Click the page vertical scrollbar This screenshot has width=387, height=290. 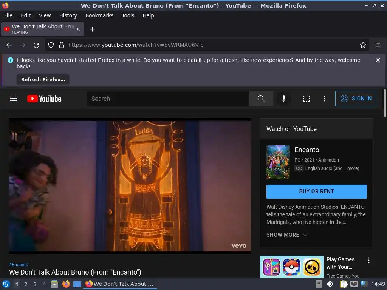(384, 103)
